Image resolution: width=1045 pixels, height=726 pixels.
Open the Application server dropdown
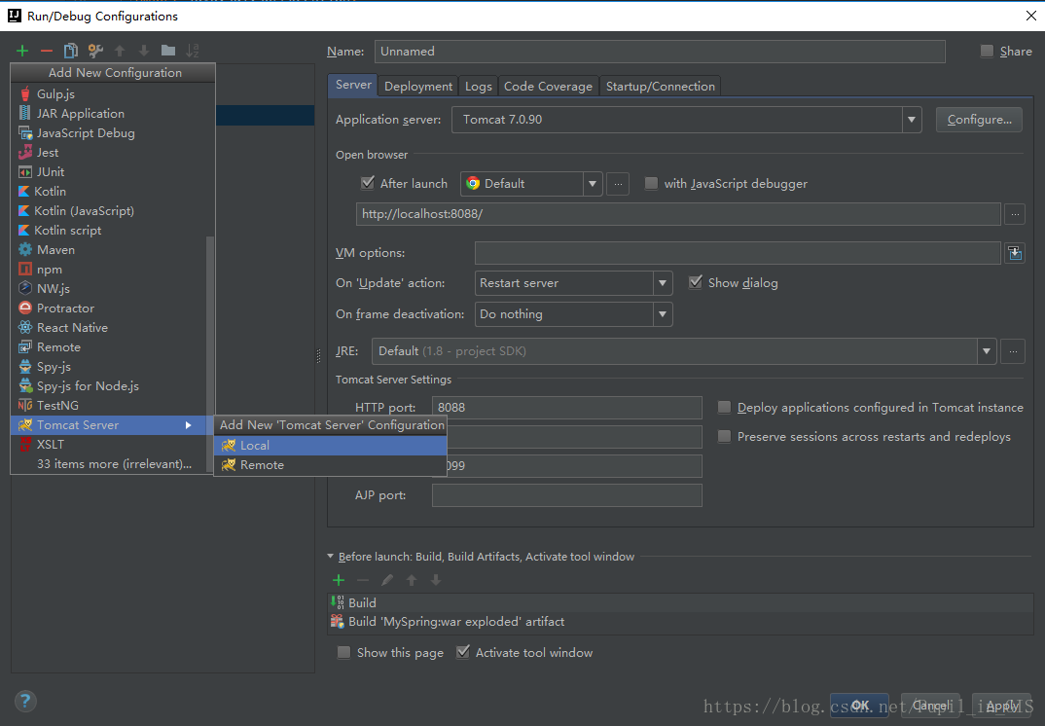coord(912,120)
